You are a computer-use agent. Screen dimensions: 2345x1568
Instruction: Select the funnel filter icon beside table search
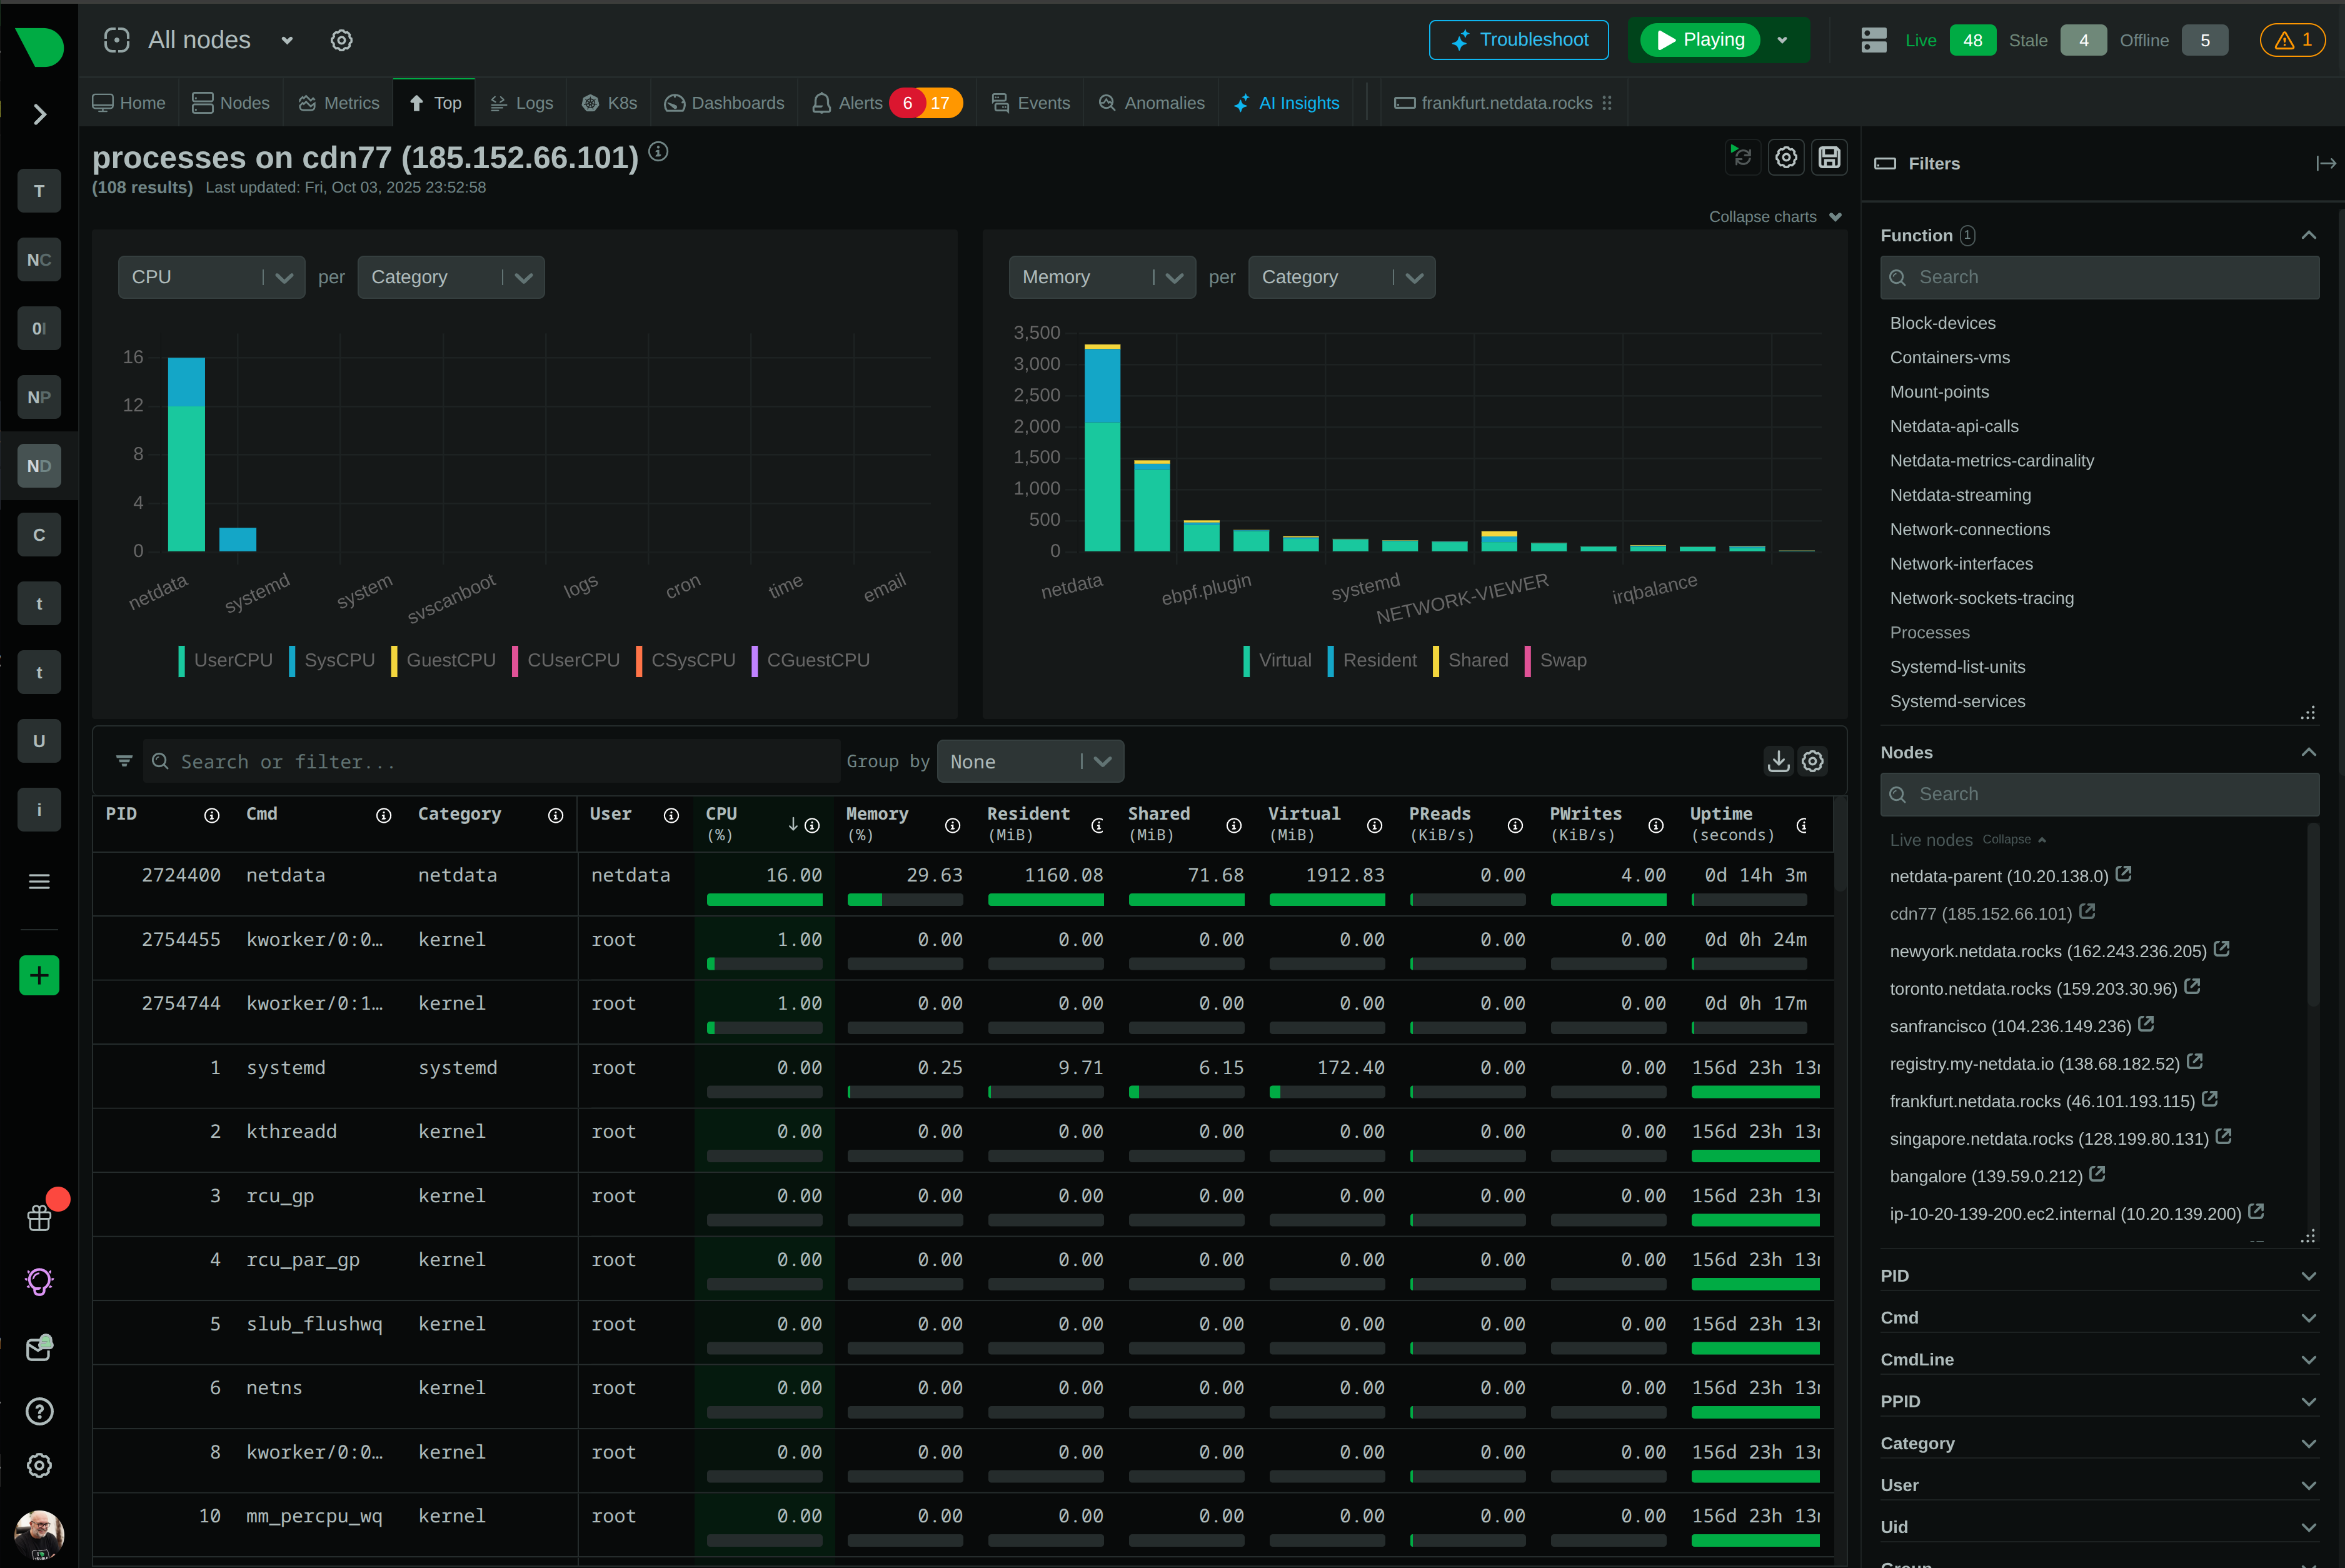124,761
